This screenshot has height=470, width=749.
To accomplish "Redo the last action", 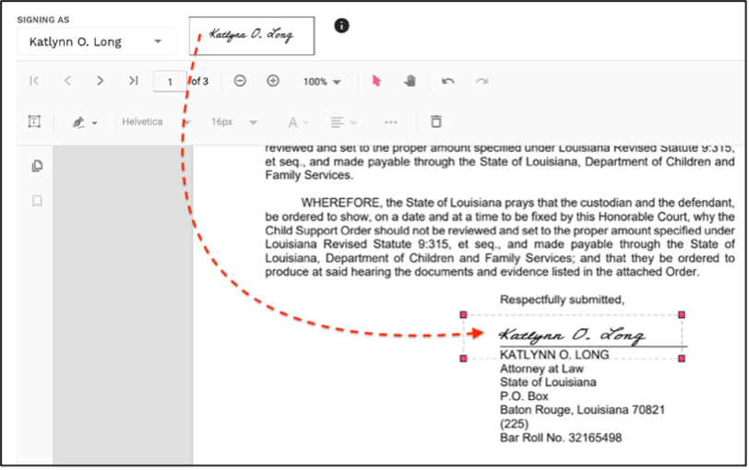I will click(481, 81).
